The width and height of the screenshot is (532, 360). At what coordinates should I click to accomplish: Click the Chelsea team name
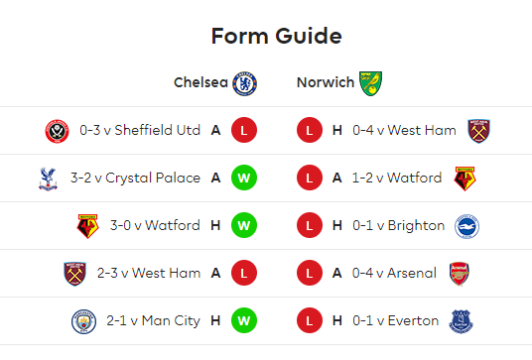[200, 82]
